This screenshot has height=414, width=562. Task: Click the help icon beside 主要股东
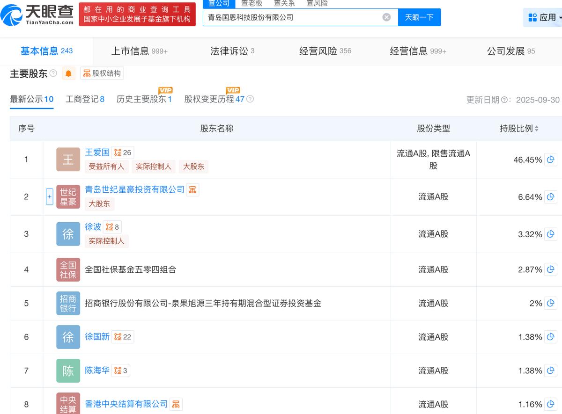point(53,73)
